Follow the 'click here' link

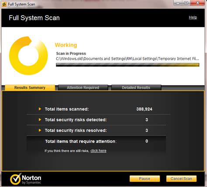(x=98, y=151)
